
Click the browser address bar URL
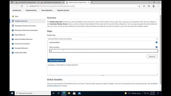(x=52, y=6)
